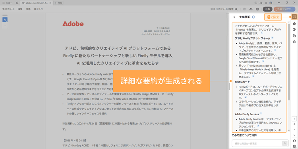This screenshot has width=298, height=149.
Task: Open the help question mark icon
Action: [x=256, y=3]
